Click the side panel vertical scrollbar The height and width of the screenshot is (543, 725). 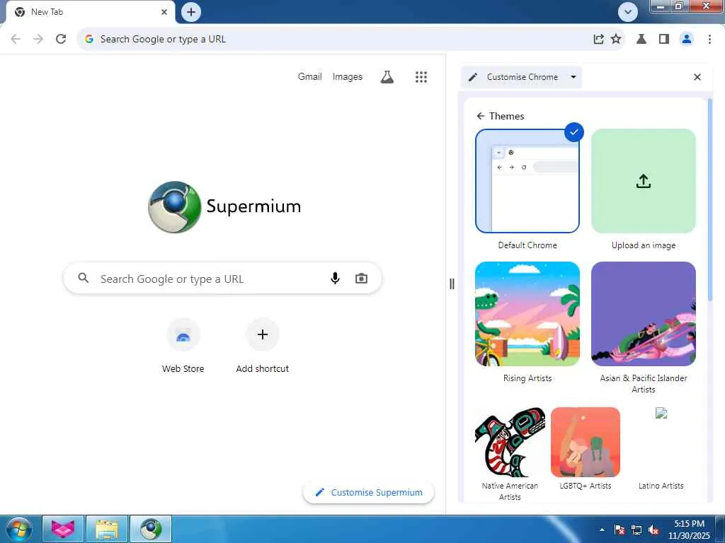(709, 200)
